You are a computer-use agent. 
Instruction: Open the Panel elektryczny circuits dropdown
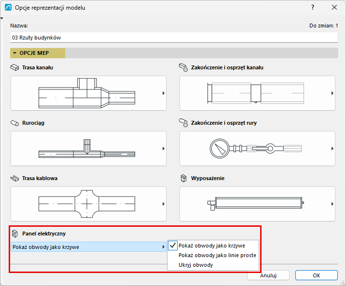(x=88, y=247)
